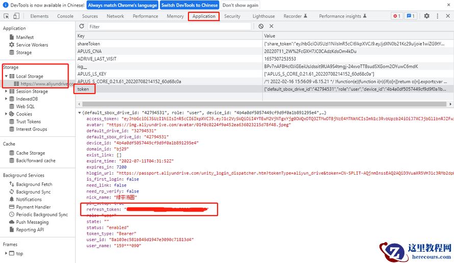The height and width of the screenshot is (263, 454).
Task: Open Service Workers in the sidebar
Action: (x=32, y=45)
